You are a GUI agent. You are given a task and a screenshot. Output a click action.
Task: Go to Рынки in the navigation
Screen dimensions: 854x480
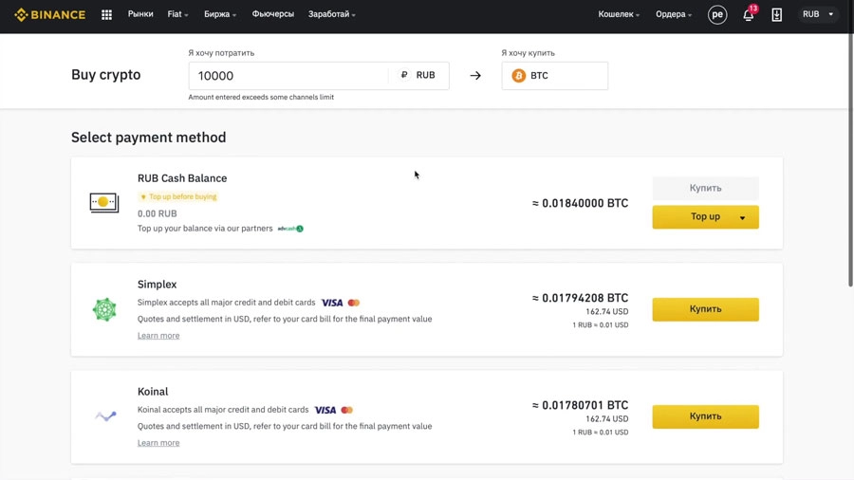pyautogui.click(x=140, y=14)
